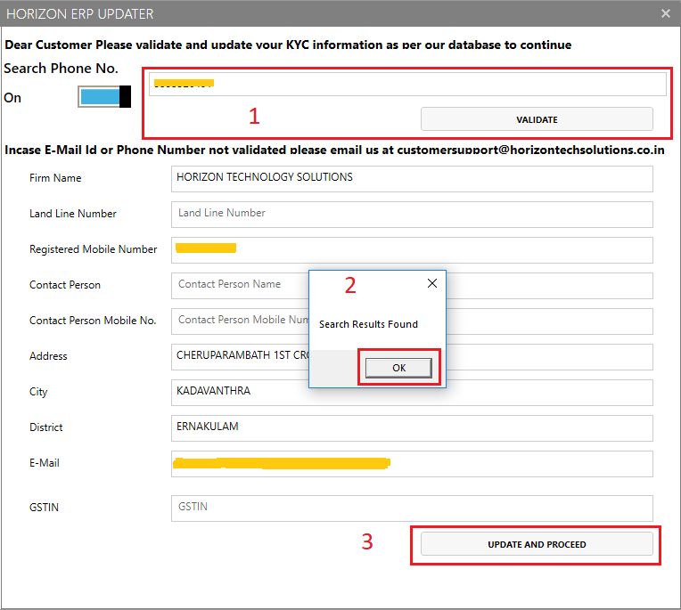The image size is (681, 610).
Task: Click the customersupport email notice text
Action: (x=334, y=150)
